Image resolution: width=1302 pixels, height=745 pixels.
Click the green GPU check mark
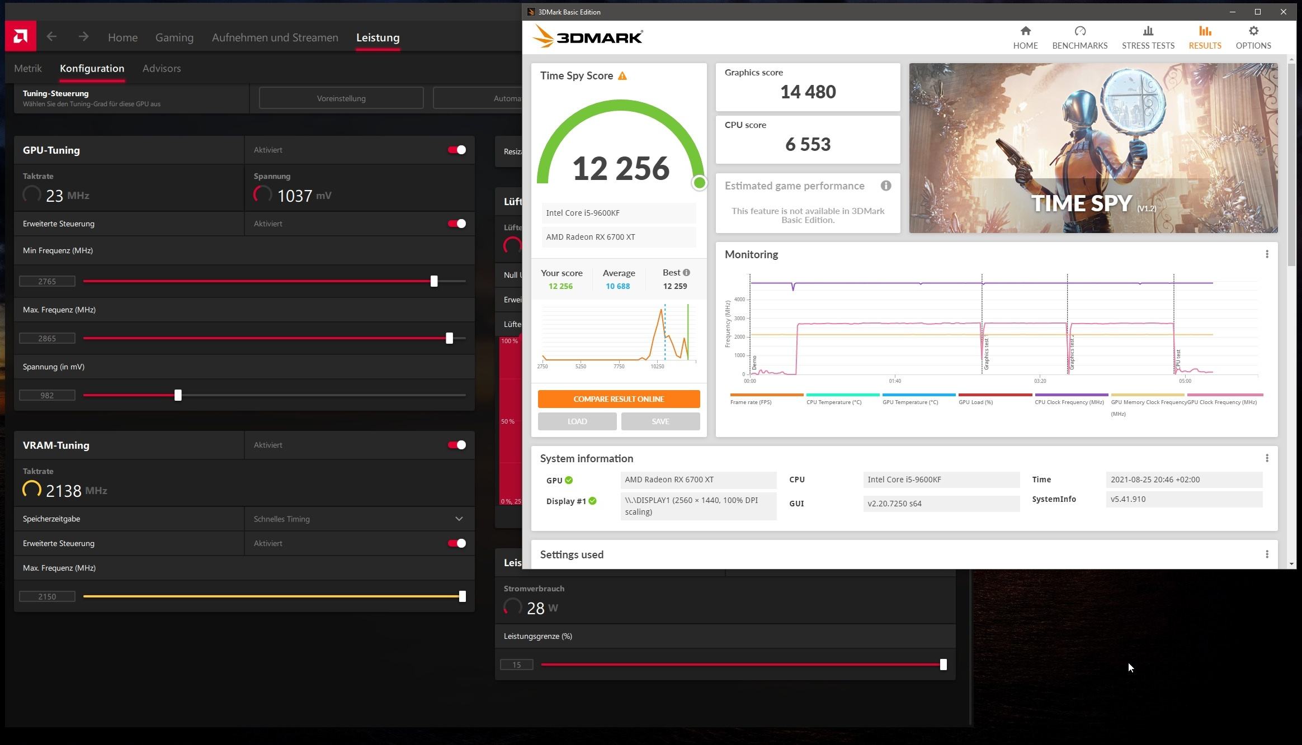coord(569,480)
